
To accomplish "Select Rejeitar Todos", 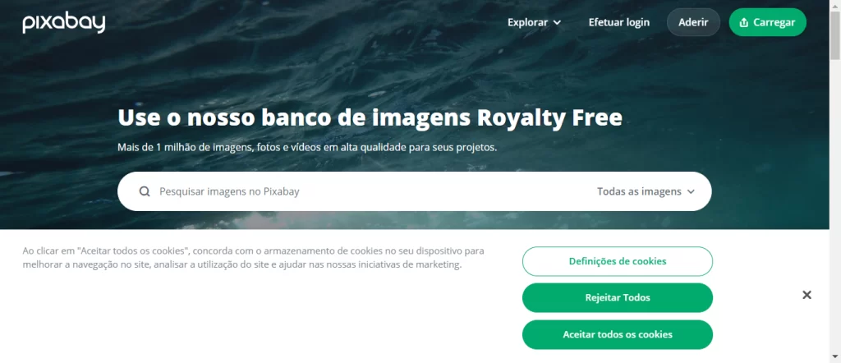I will click(618, 297).
